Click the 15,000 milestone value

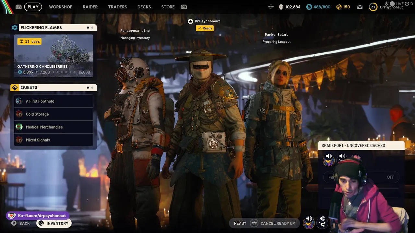point(84,72)
